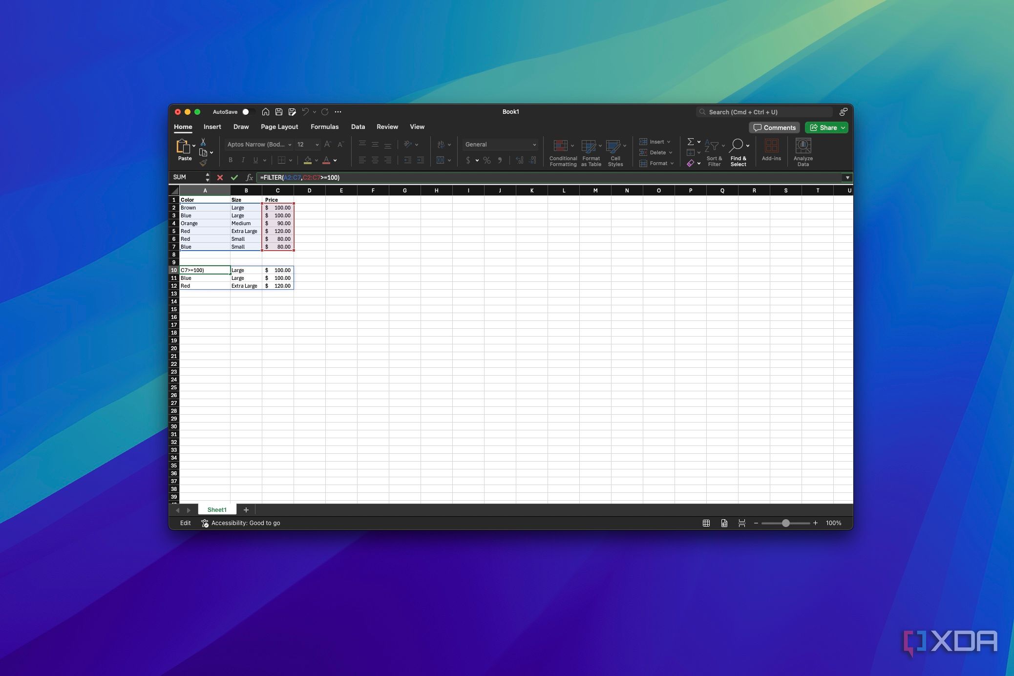Toggle Underline formatting
This screenshot has height=676, width=1014.
click(255, 160)
